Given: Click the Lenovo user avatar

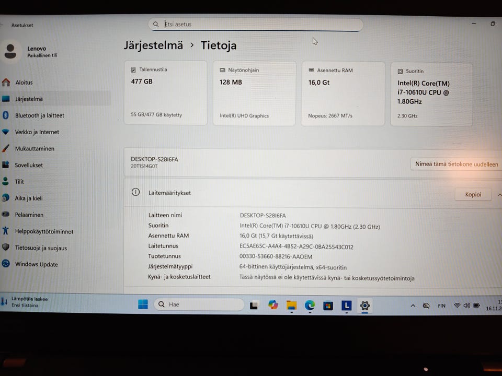Looking at the screenshot, I should (10, 52).
